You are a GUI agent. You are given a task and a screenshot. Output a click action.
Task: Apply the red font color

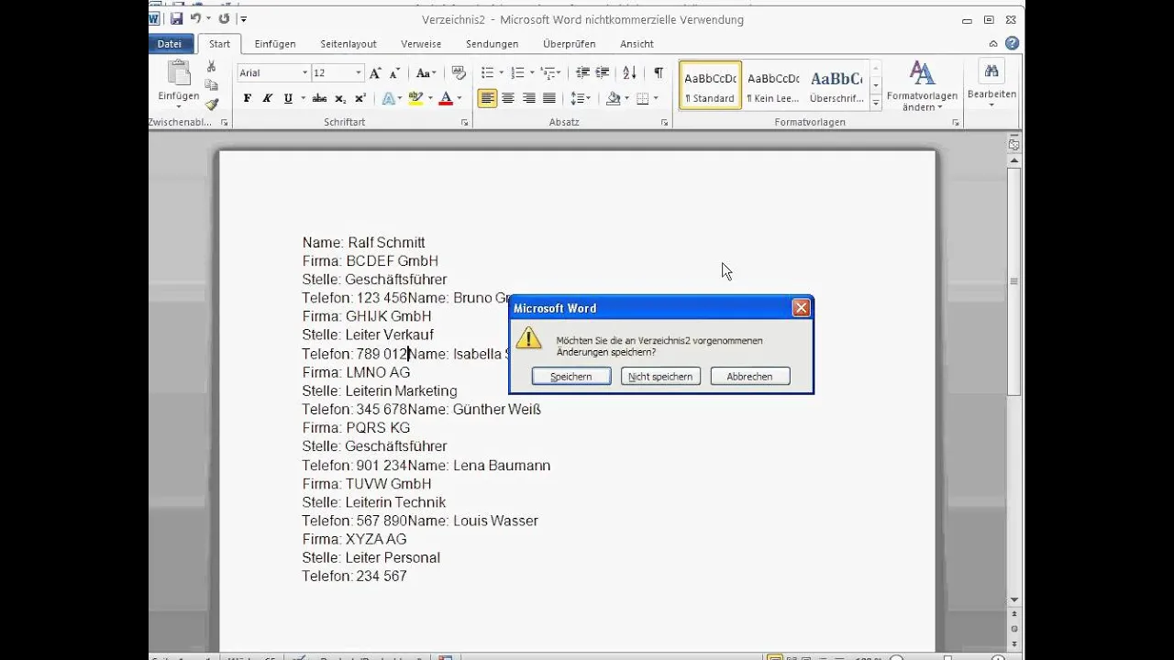click(446, 98)
